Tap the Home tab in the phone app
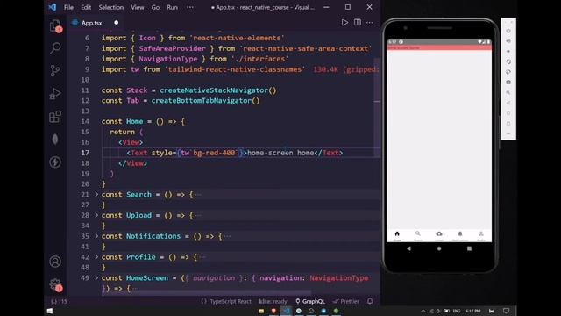The image size is (561, 316). tap(397, 236)
